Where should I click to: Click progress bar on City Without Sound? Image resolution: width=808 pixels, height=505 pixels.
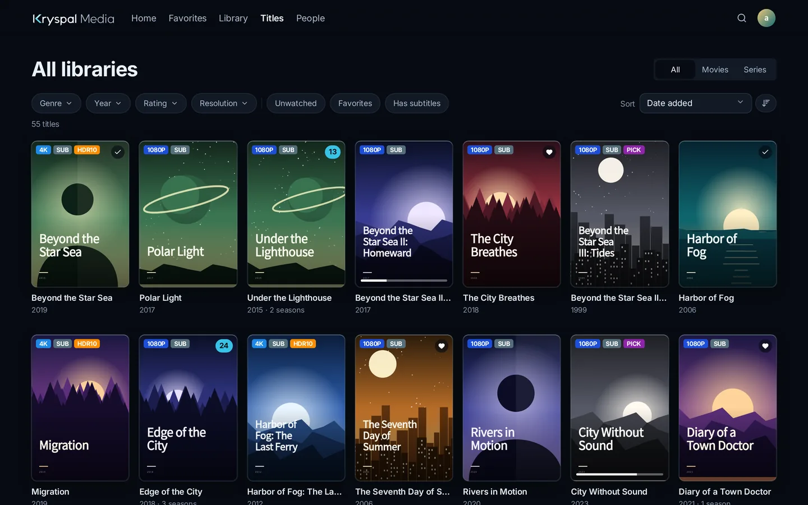[619, 474]
